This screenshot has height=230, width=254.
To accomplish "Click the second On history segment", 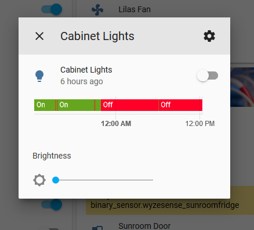I will [x=76, y=105].
